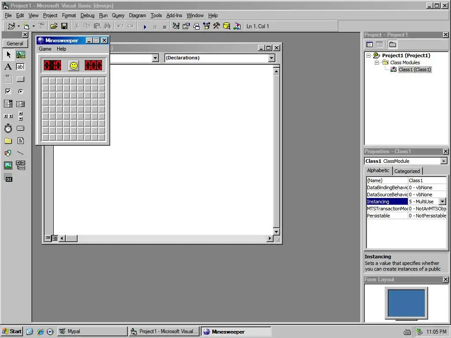Select the CommandButton control in the toolbox
This screenshot has height=338, width=451.
20,79
